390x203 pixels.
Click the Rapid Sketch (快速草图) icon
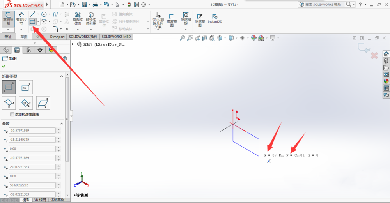pyautogui.click(x=200, y=20)
